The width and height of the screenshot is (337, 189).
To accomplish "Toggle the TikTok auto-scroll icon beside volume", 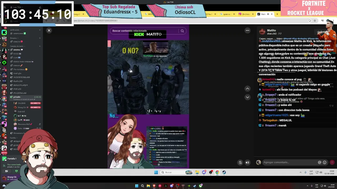I will point(240,162).
